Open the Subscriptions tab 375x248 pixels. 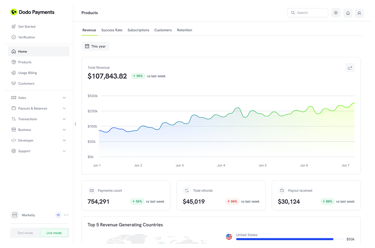point(138,30)
